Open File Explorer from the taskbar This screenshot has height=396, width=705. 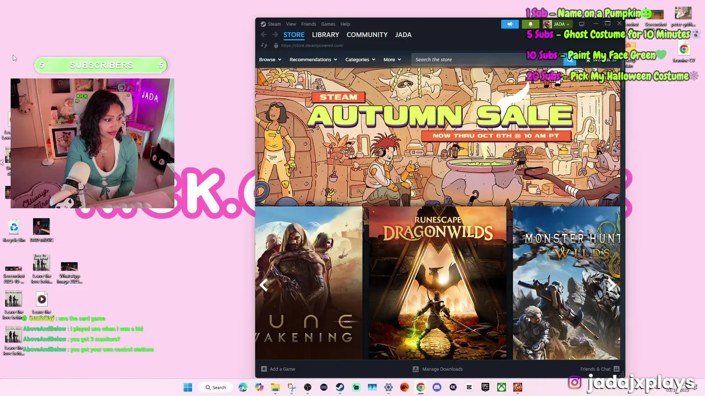(x=275, y=388)
